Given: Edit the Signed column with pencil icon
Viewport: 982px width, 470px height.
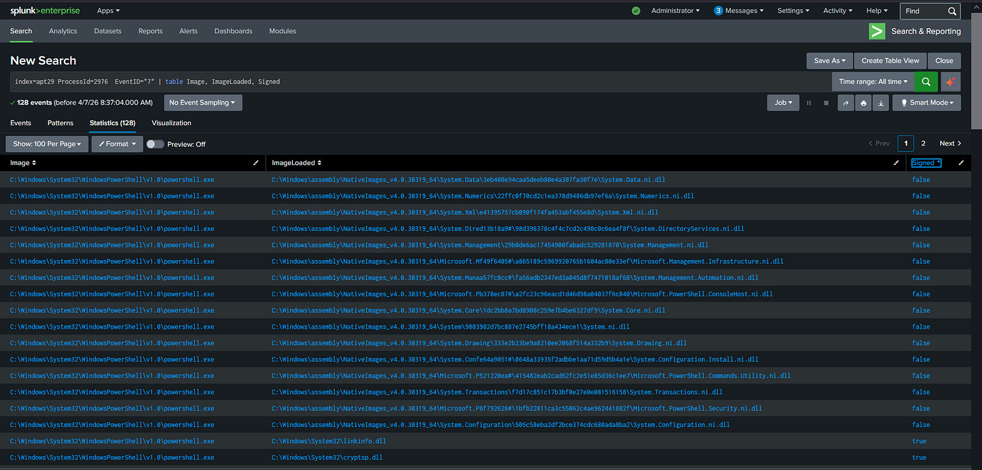Looking at the screenshot, I should pos(961,163).
